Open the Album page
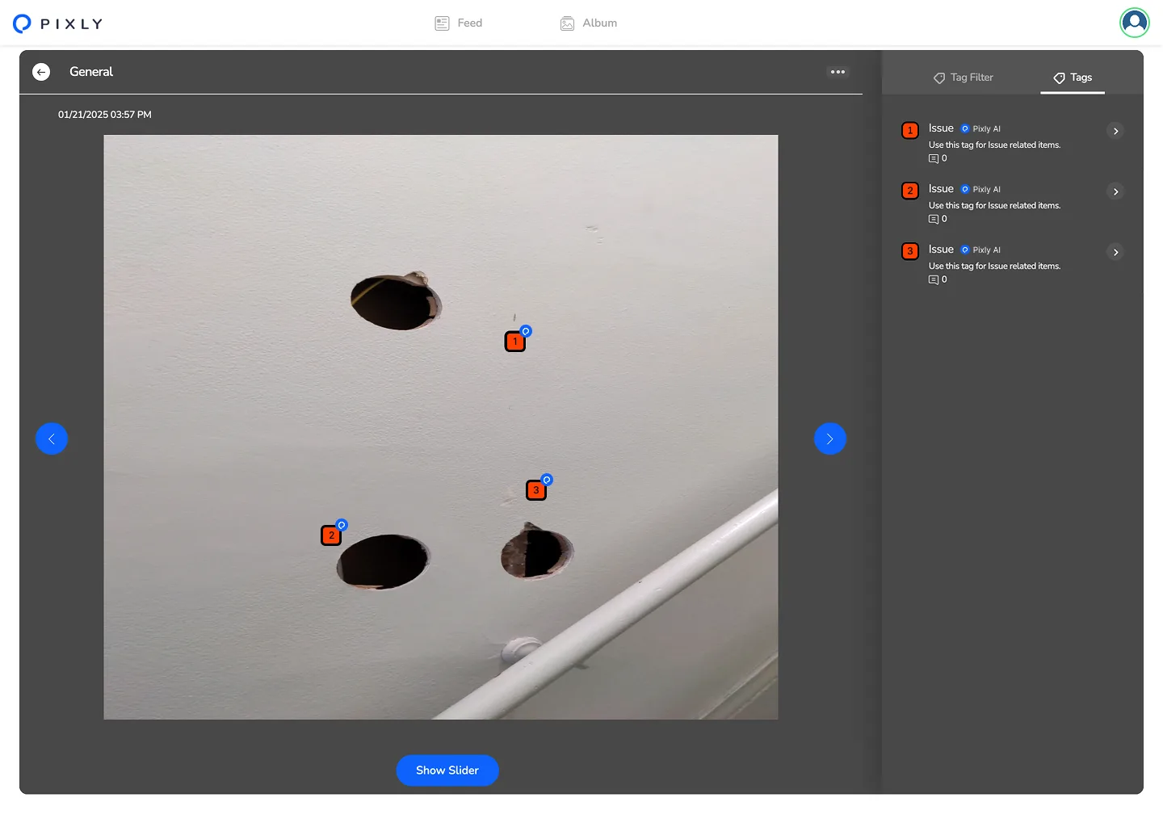Viewport: 1163px width, 827px height. [x=589, y=23]
